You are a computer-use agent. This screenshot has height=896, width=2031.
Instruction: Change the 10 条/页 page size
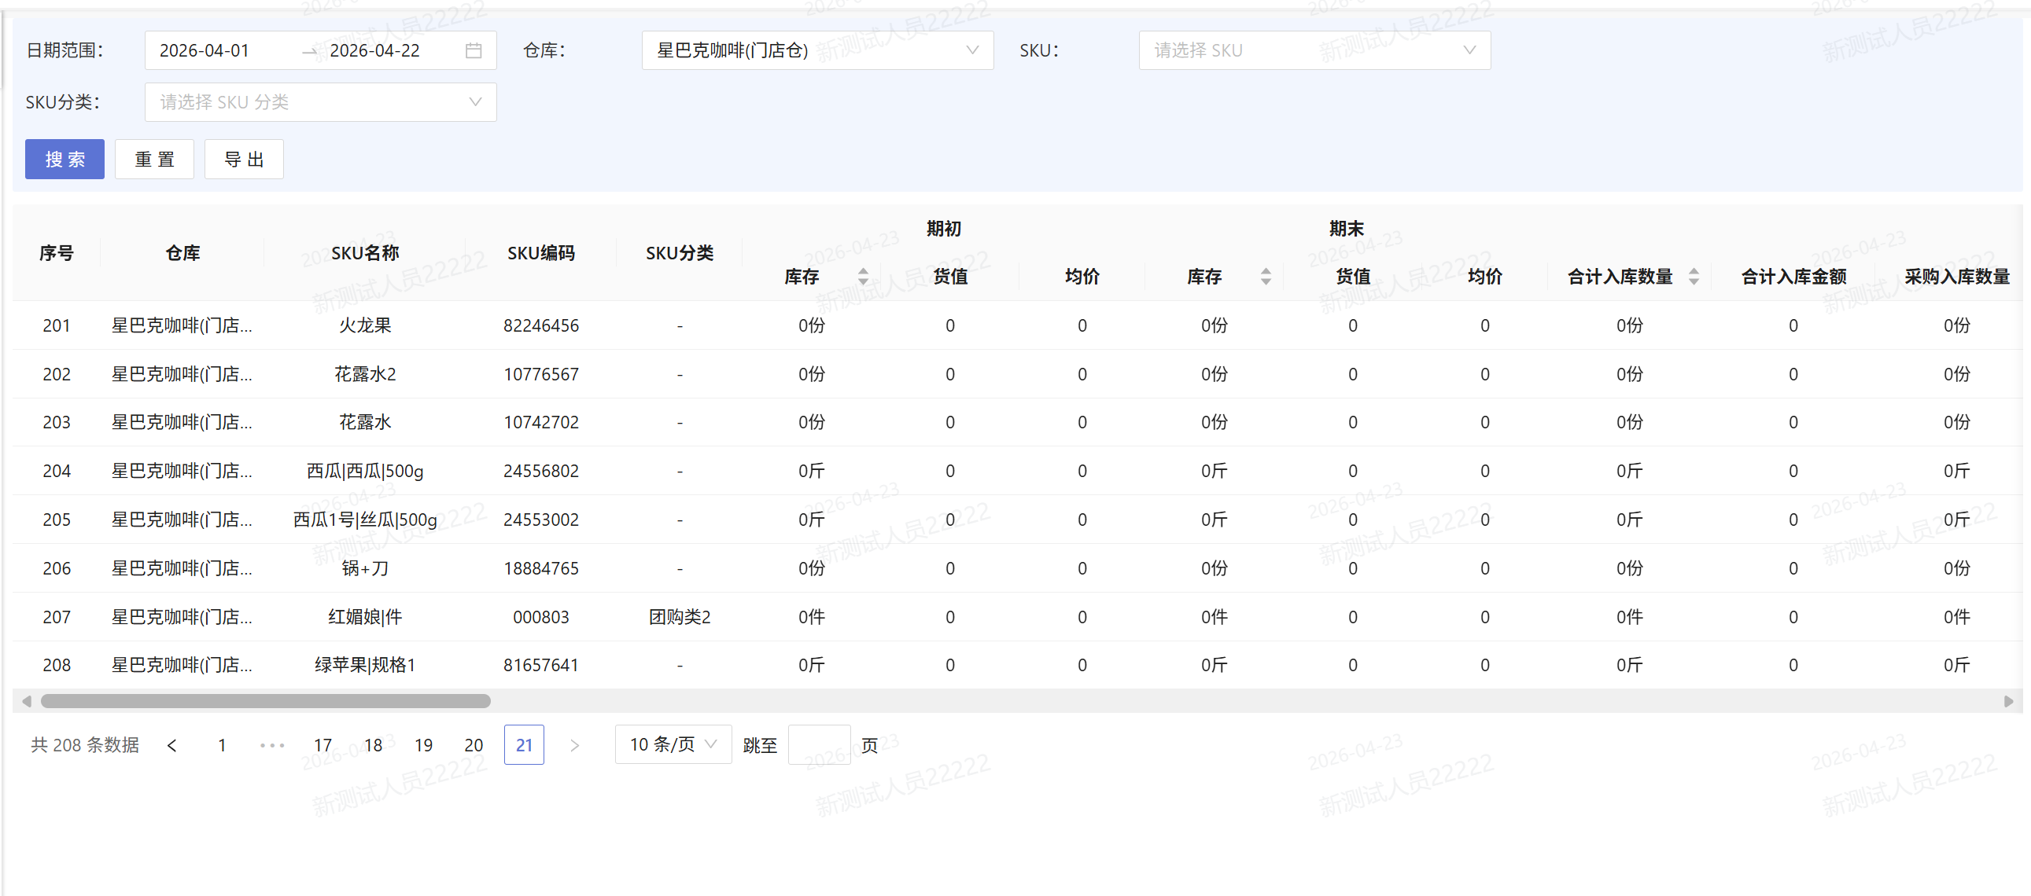673,744
